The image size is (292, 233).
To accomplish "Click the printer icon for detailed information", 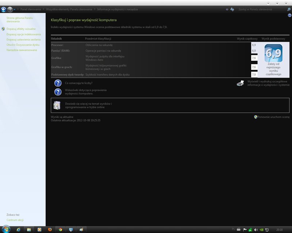I will coord(240,83).
